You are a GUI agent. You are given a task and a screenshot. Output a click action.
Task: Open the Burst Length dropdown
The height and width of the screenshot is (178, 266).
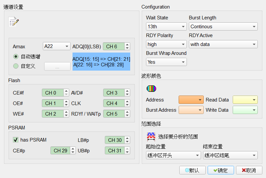tap(223, 27)
